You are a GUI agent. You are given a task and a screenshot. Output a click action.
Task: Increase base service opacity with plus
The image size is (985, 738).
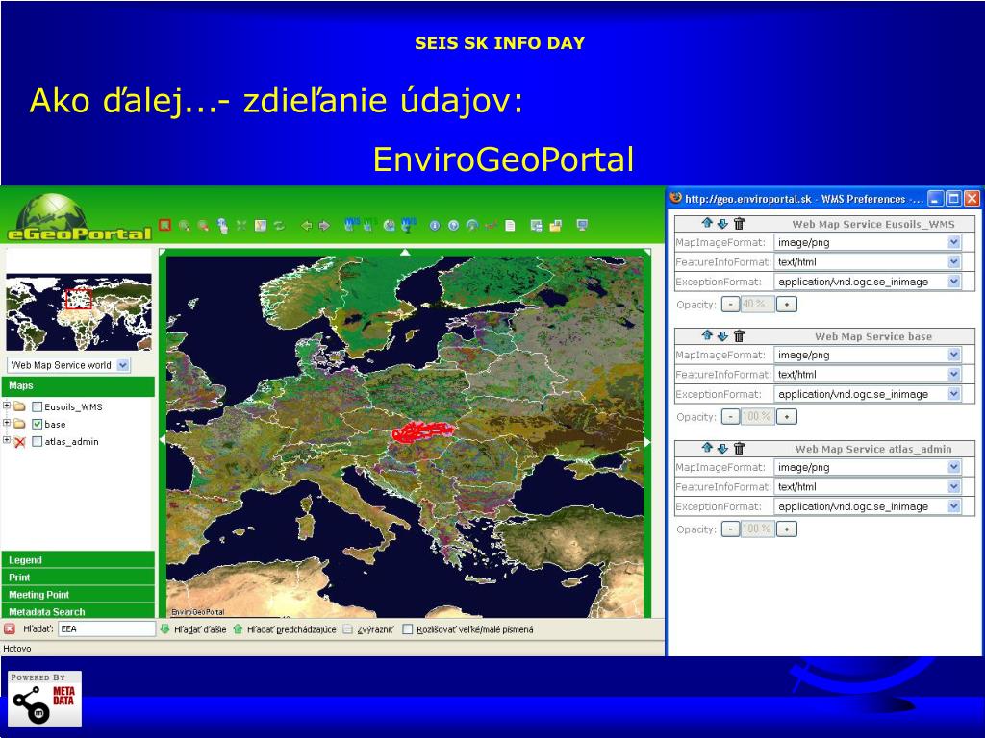[x=787, y=417]
